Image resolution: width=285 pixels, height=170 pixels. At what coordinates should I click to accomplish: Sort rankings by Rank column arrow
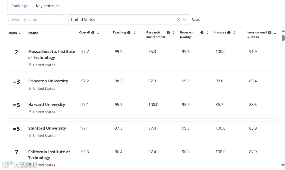click(20, 33)
